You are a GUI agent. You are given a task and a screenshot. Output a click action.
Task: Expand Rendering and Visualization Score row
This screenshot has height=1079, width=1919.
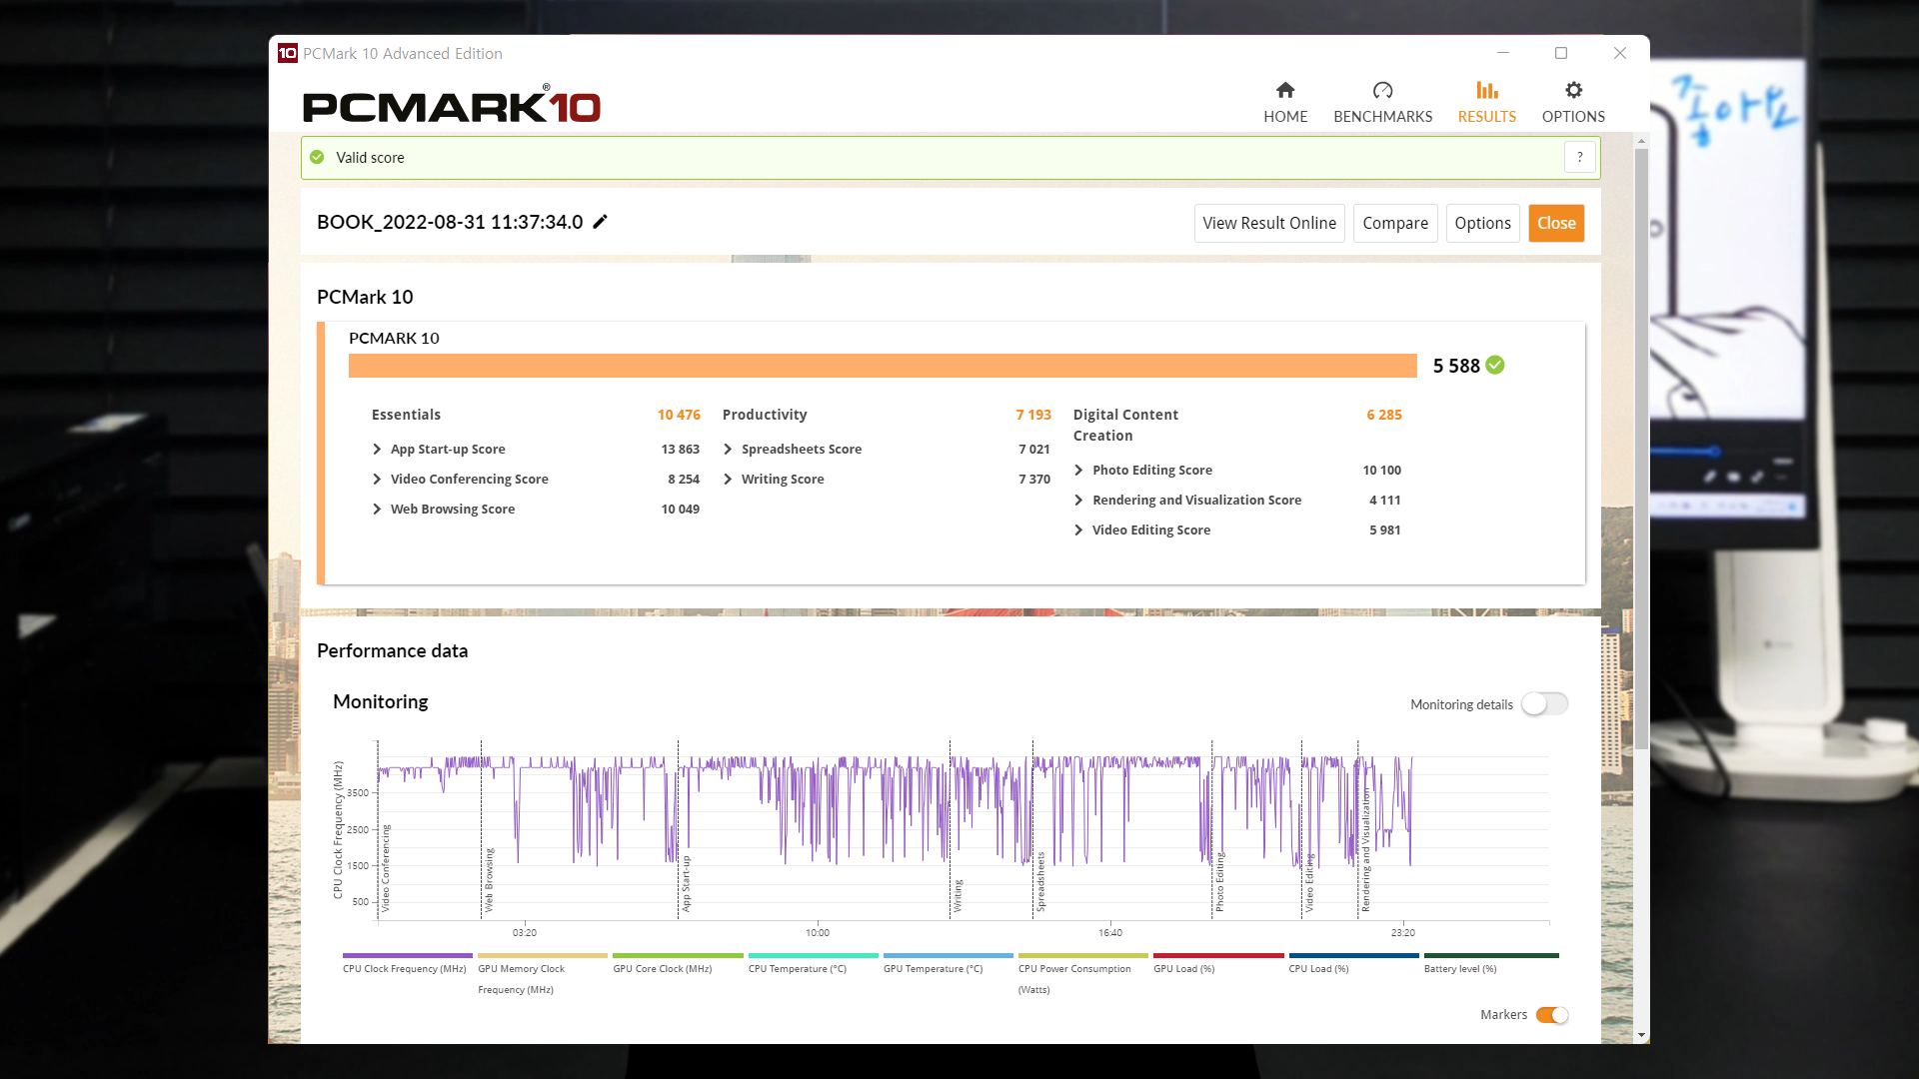[1079, 501]
